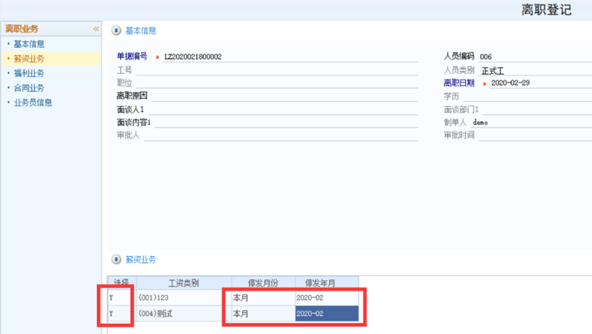Collapse the 基本信息 section arrow icon
This screenshot has width=592, height=334.
click(116, 31)
